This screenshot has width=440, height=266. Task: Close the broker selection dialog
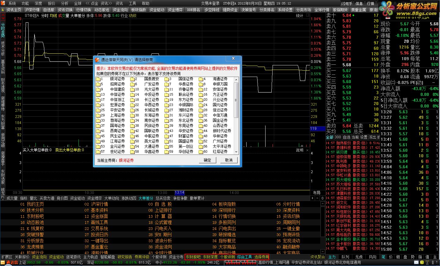233,58
